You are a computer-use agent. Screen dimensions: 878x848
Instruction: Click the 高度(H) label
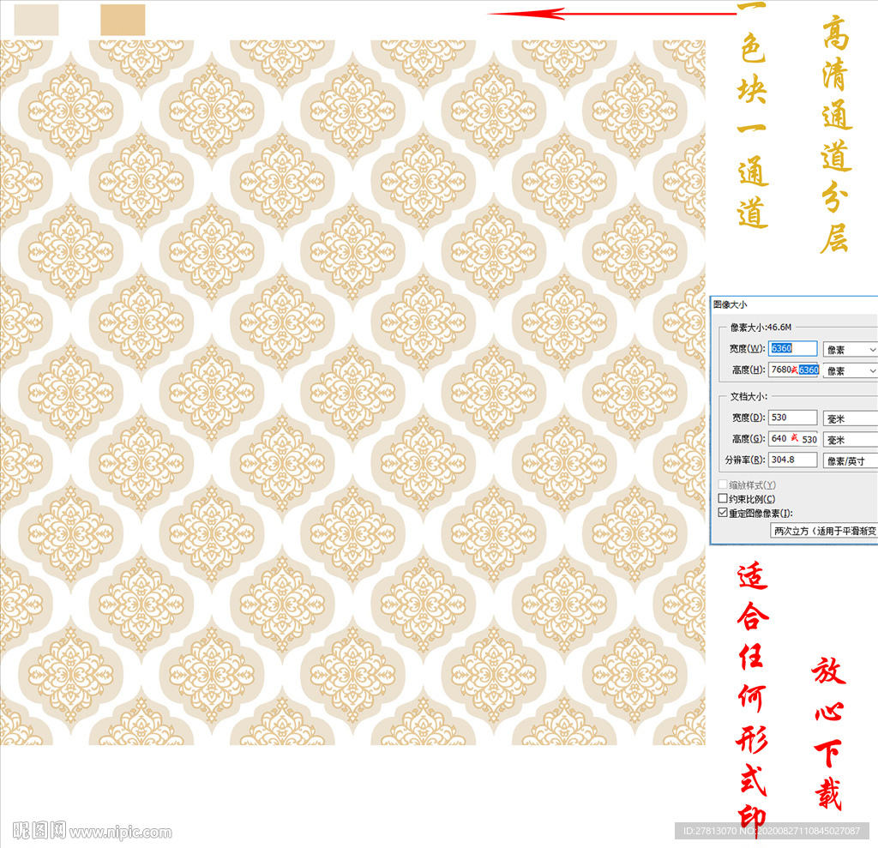[748, 370]
